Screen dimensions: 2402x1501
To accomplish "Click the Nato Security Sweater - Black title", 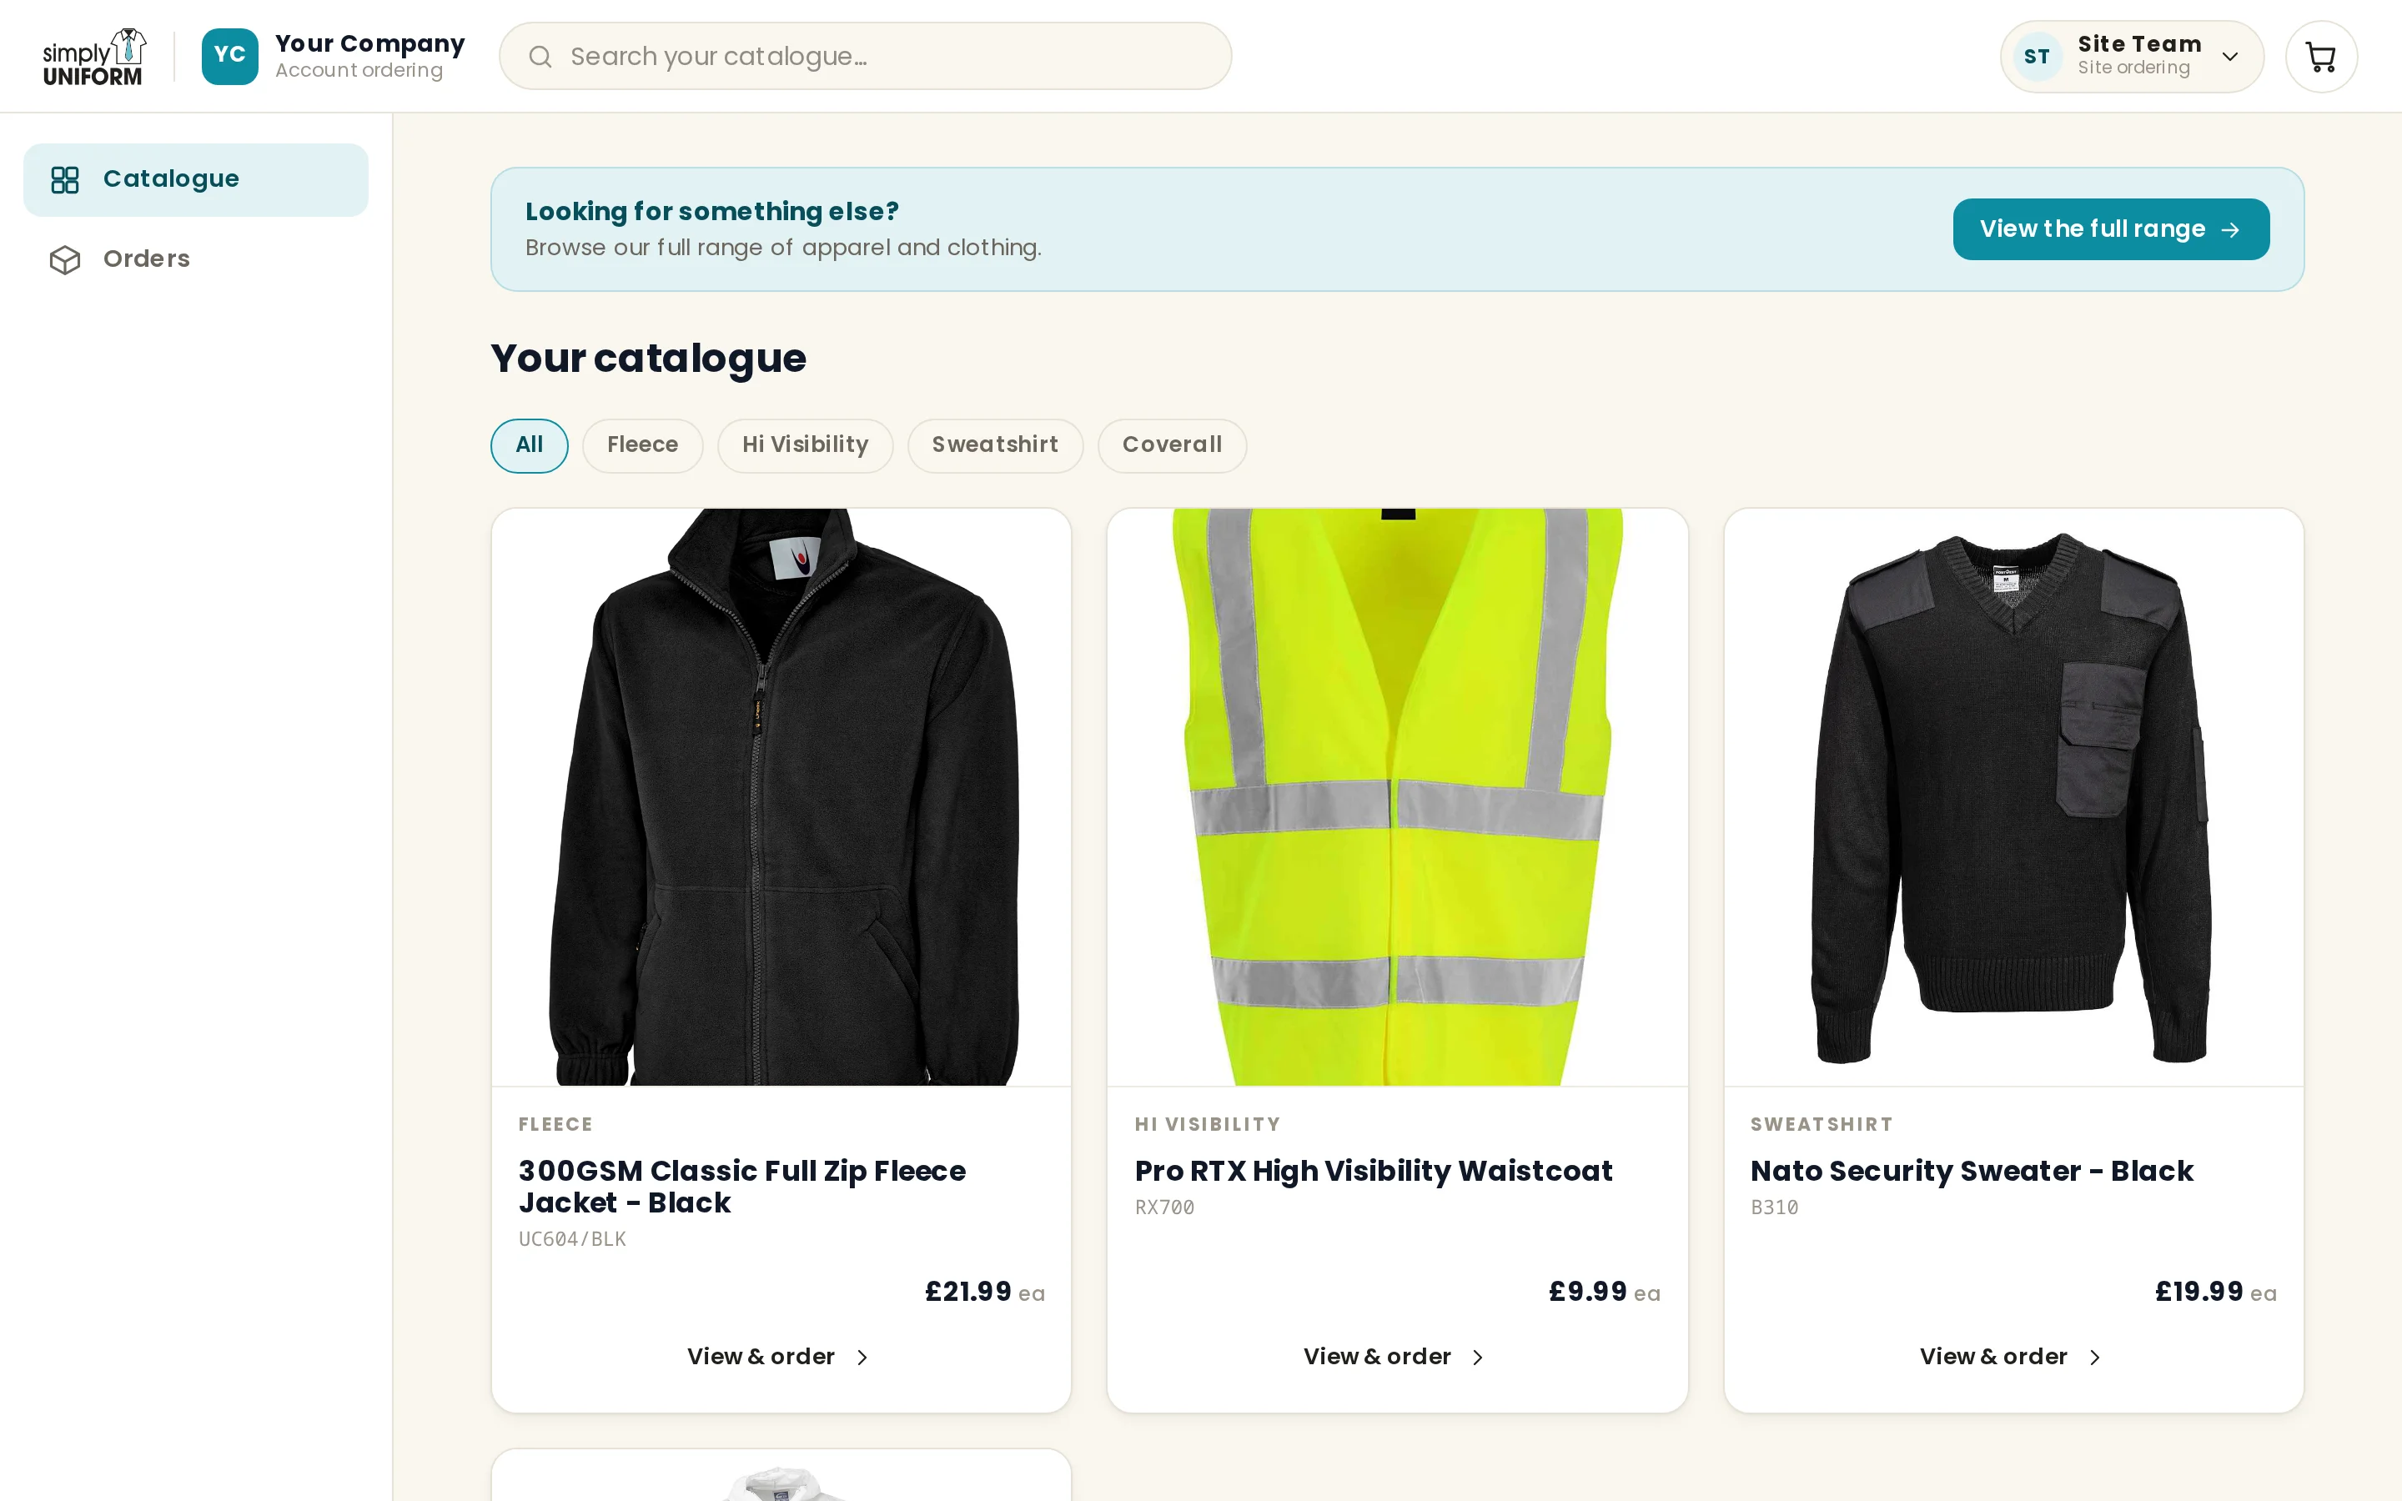I will click(1972, 1172).
